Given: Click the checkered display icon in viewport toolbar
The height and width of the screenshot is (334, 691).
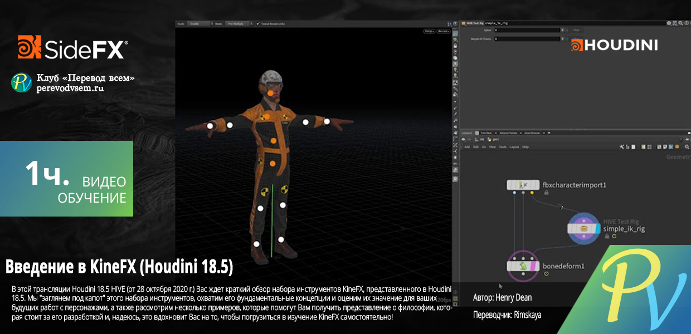Looking at the screenshot, I should click(455, 82).
